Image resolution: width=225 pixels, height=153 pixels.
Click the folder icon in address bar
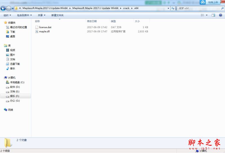click(x=16, y=8)
